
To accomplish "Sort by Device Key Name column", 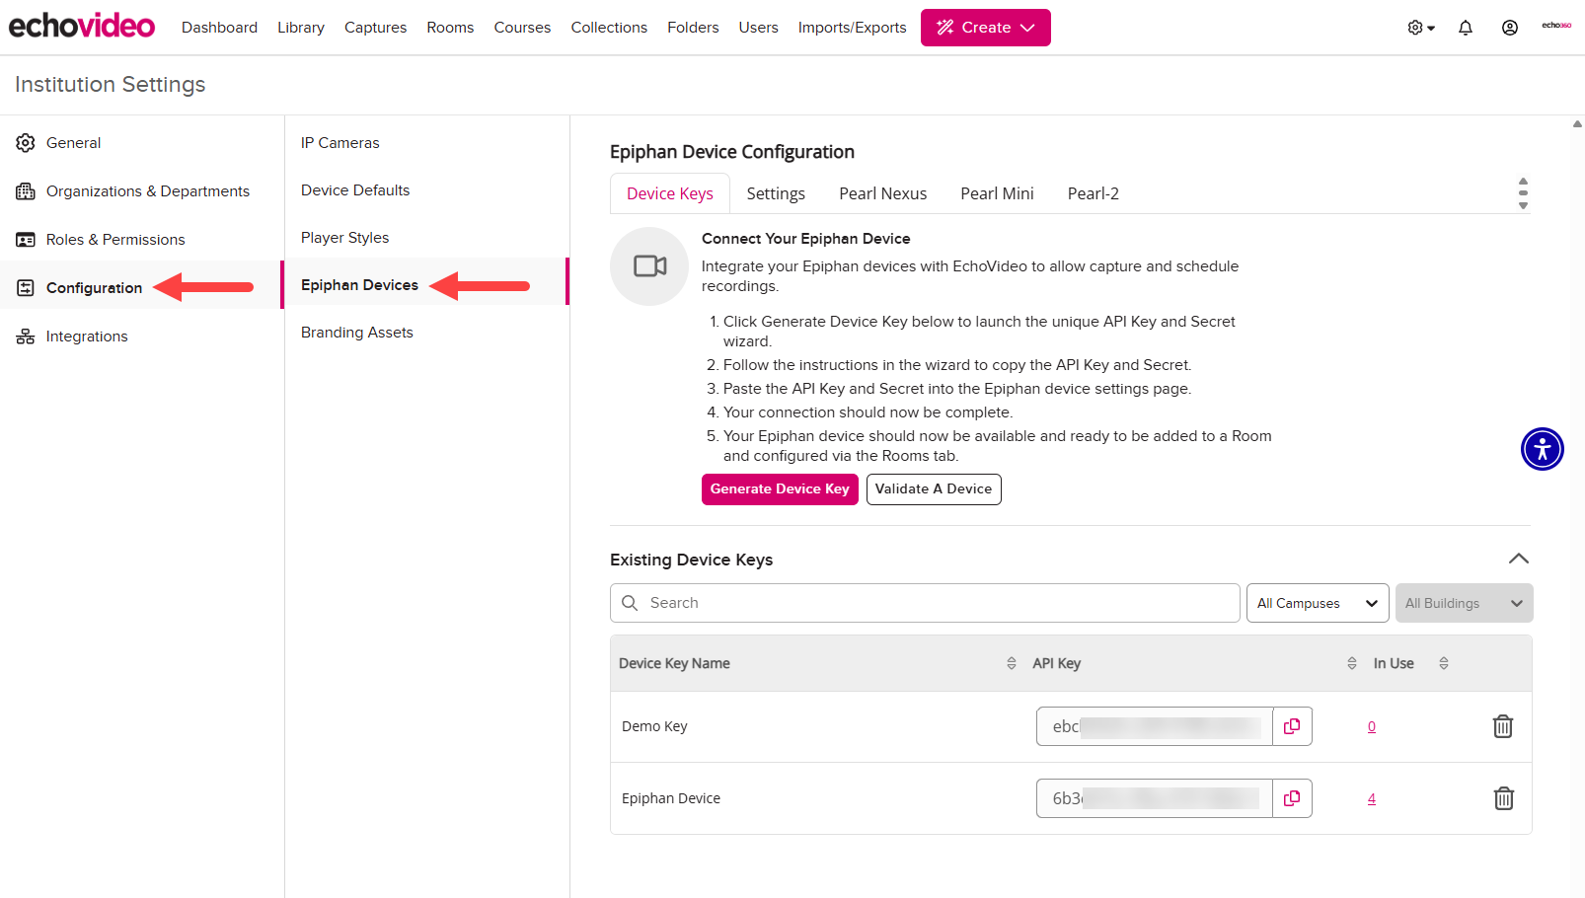I will coord(1012,663).
